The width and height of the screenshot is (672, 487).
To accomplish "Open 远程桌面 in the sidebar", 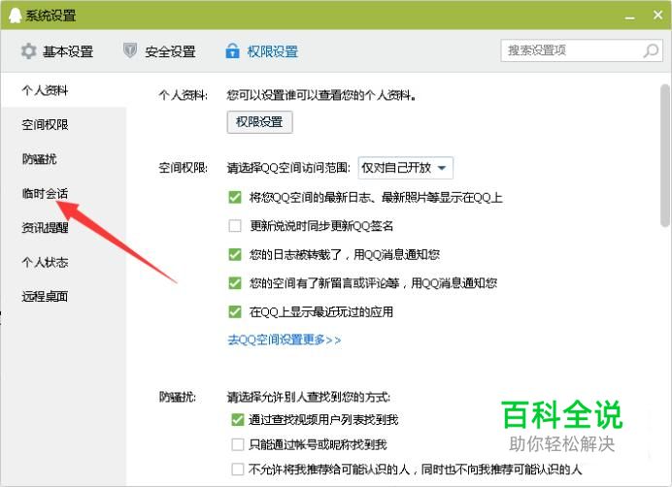I will (x=63, y=296).
